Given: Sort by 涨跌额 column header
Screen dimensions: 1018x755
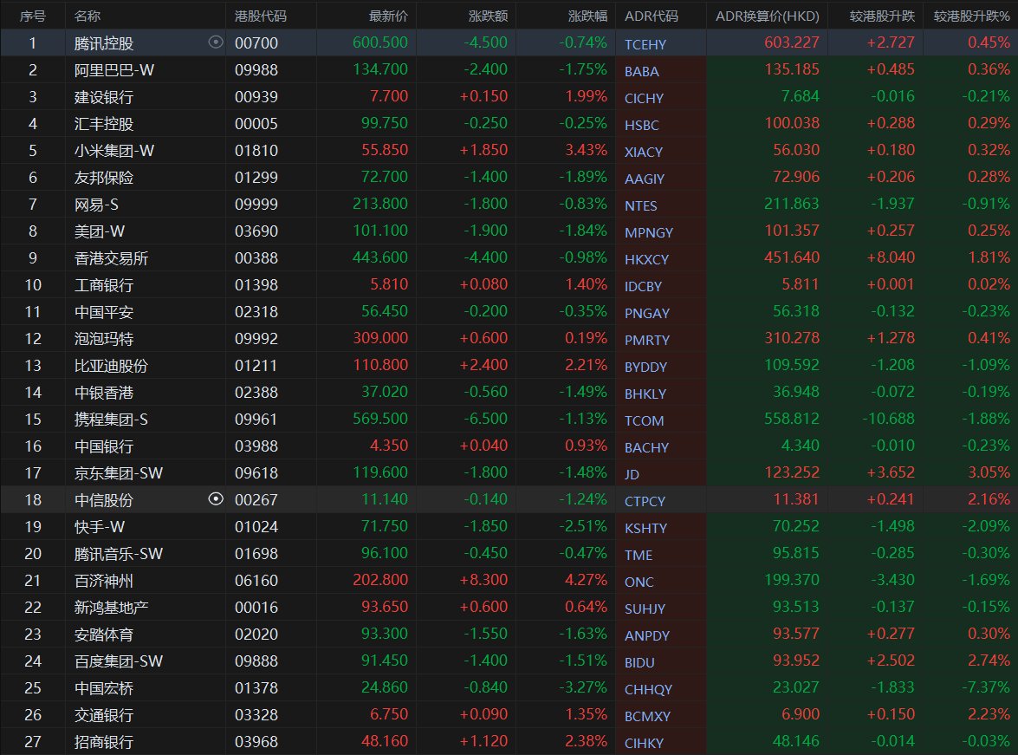Looking at the screenshot, I should pos(489,16).
